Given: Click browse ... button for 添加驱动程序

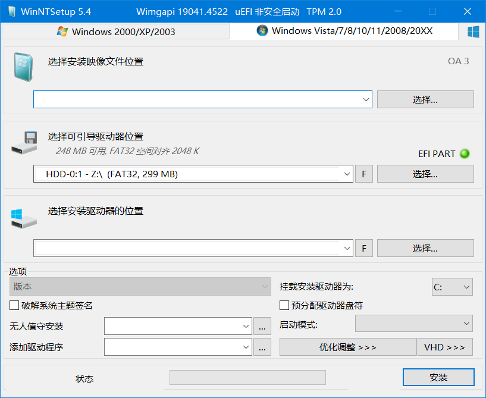Looking at the screenshot, I should 262,347.
